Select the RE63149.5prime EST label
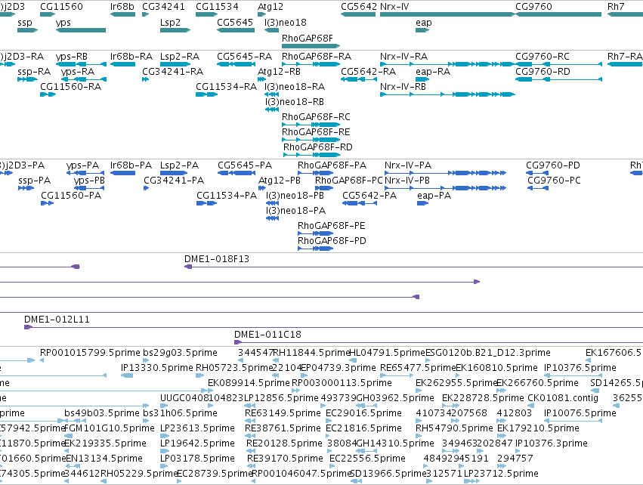Image resolution: width=643 pixels, height=485 pixels. click(283, 413)
